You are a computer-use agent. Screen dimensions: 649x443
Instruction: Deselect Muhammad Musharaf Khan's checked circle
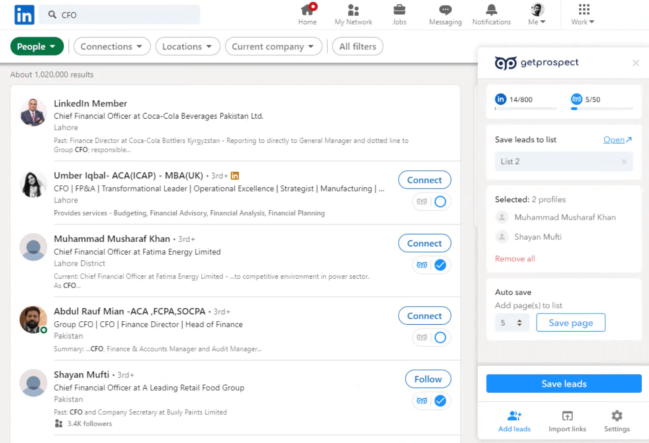click(440, 265)
